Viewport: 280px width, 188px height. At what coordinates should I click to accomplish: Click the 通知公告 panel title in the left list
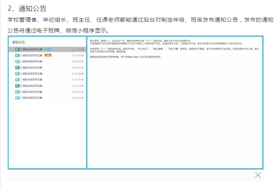pos(18,42)
